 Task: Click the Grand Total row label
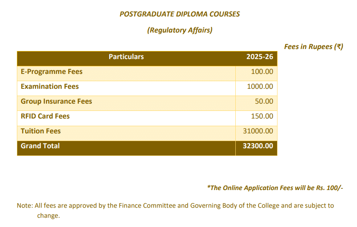(x=40, y=146)
